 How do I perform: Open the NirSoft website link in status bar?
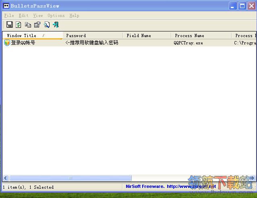coord(191,186)
